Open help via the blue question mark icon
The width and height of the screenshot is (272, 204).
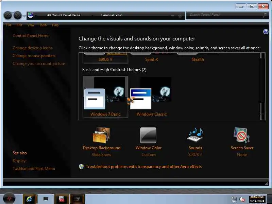pyautogui.click(x=266, y=32)
